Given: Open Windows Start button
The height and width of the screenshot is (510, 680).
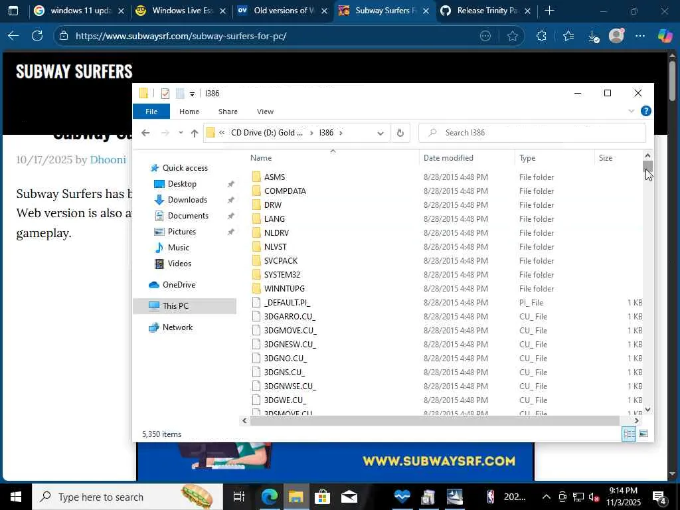Looking at the screenshot, I should point(16,497).
